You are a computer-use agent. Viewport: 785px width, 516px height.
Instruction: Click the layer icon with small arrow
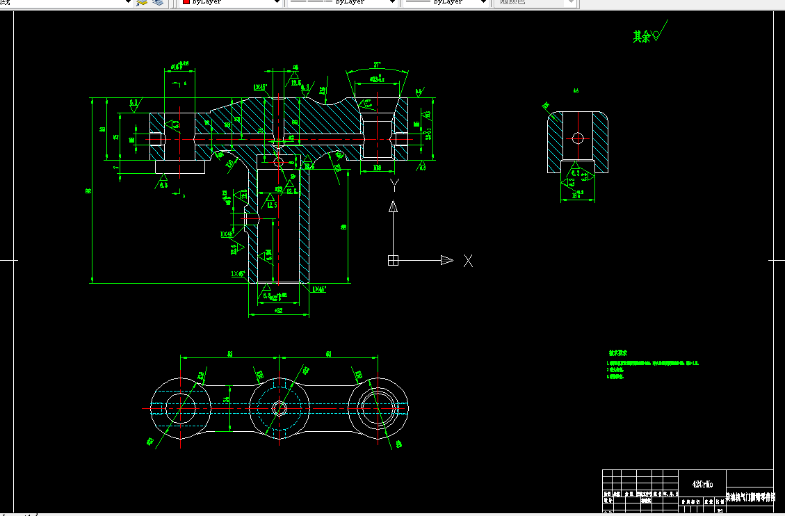point(142,3)
